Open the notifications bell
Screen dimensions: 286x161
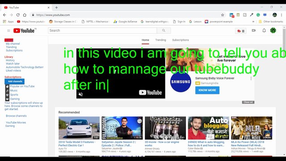264,30
